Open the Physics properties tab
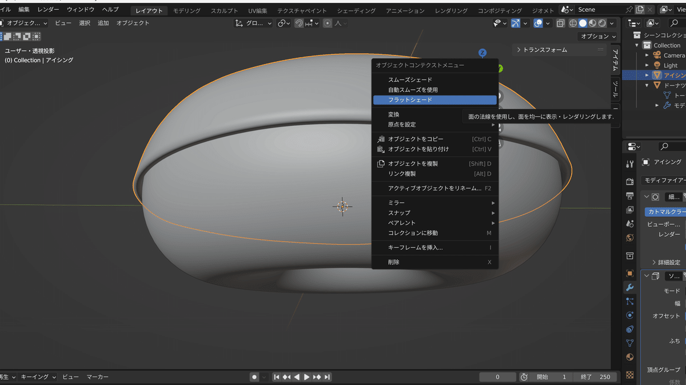The image size is (686, 385). (x=630, y=315)
